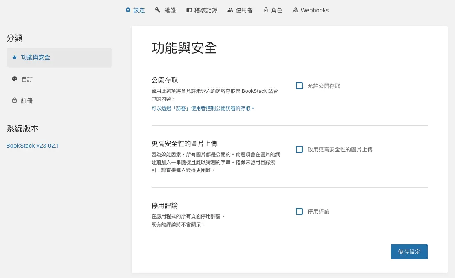Click the BookStack v23.02.1 version link
Viewport: 455px width, 278px height.
[33, 146]
